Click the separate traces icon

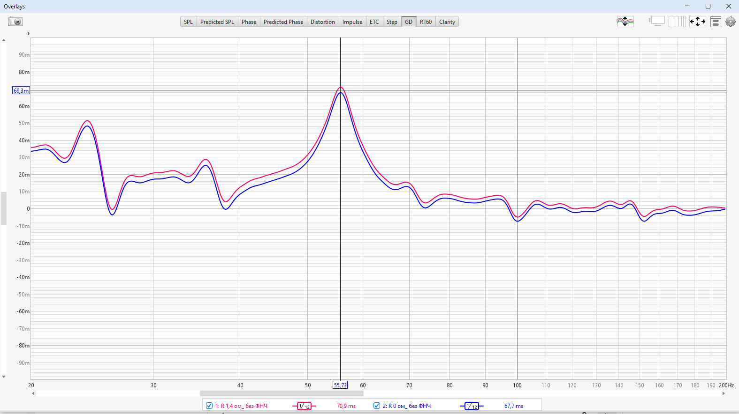tap(625, 22)
